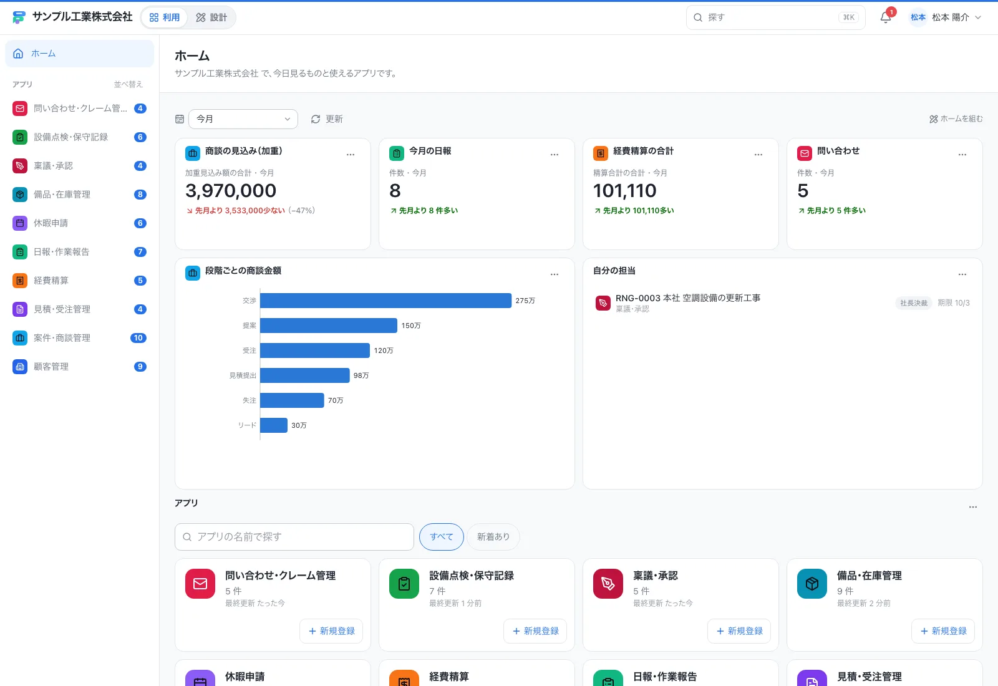The image size is (998, 686).
Task: Click the 設備点検・保守記録 sidebar clipboard icon
Action: (20, 137)
